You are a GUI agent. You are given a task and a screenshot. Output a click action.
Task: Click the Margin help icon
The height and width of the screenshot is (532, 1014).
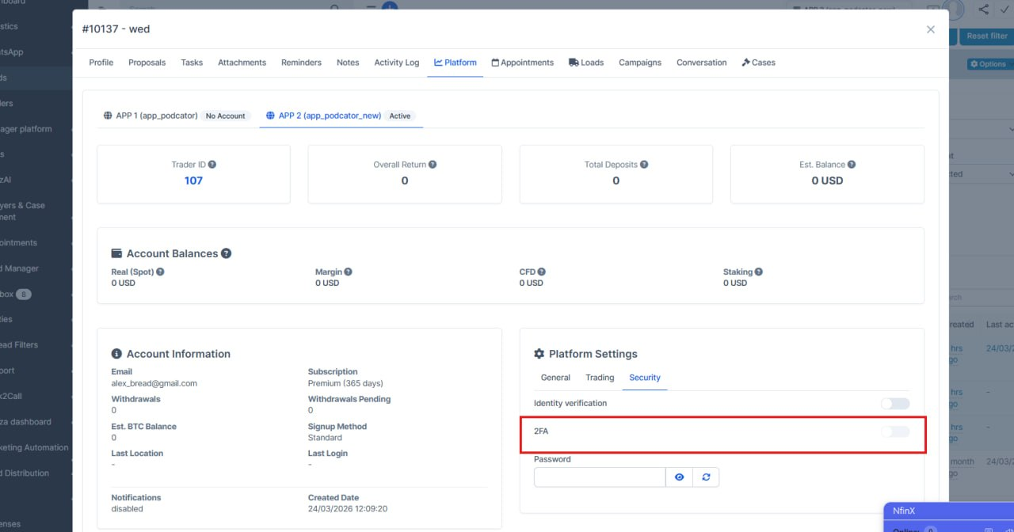pyautogui.click(x=349, y=272)
